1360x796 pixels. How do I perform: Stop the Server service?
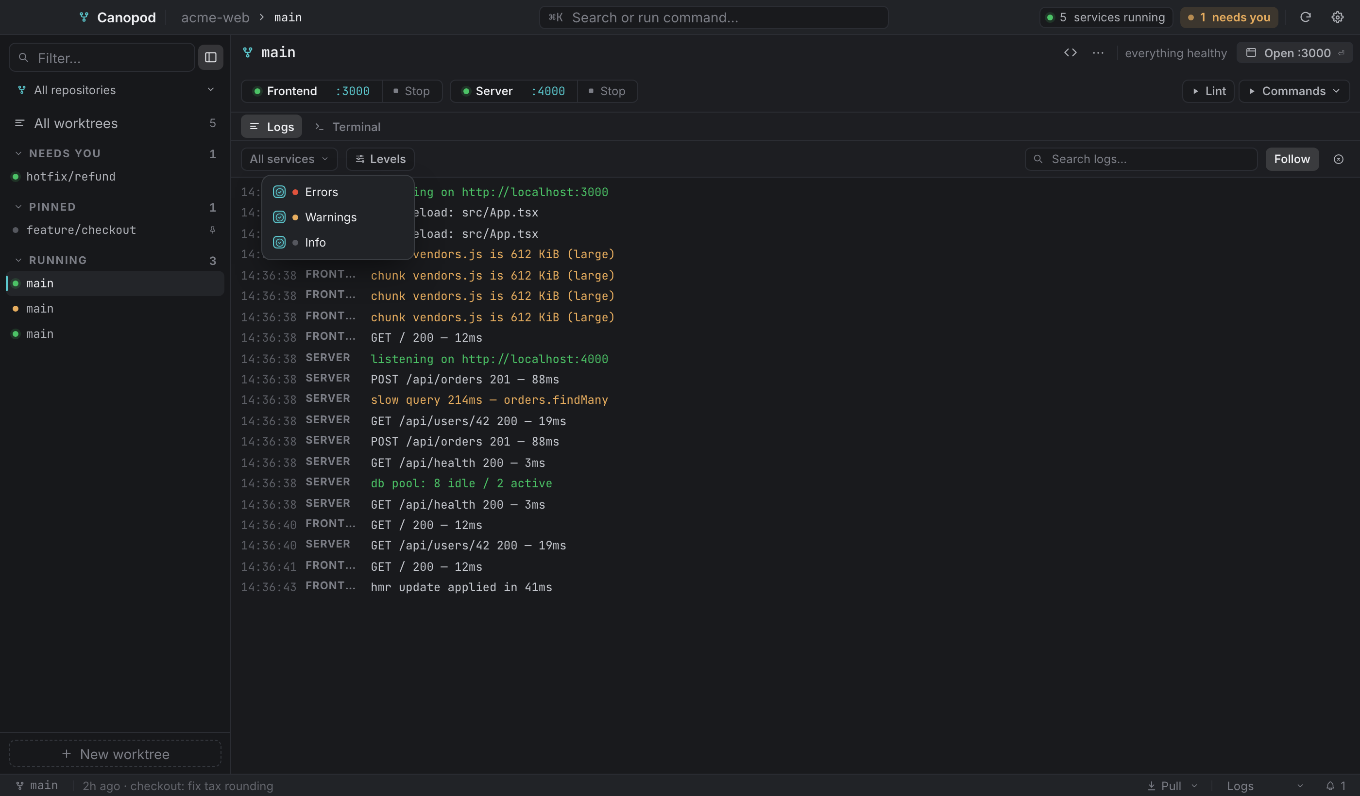607,91
